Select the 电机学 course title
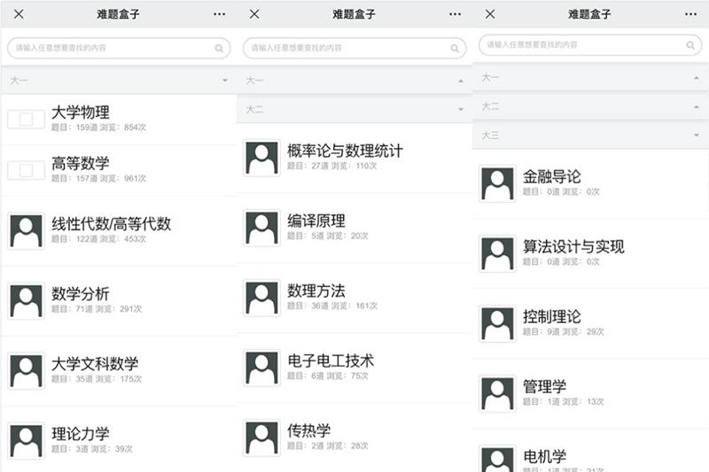Screen dimensions: 709x472 (544, 456)
